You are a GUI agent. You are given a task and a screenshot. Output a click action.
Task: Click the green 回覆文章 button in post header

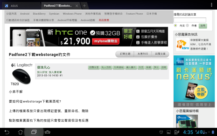pyautogui.click(x=94, y=67)
